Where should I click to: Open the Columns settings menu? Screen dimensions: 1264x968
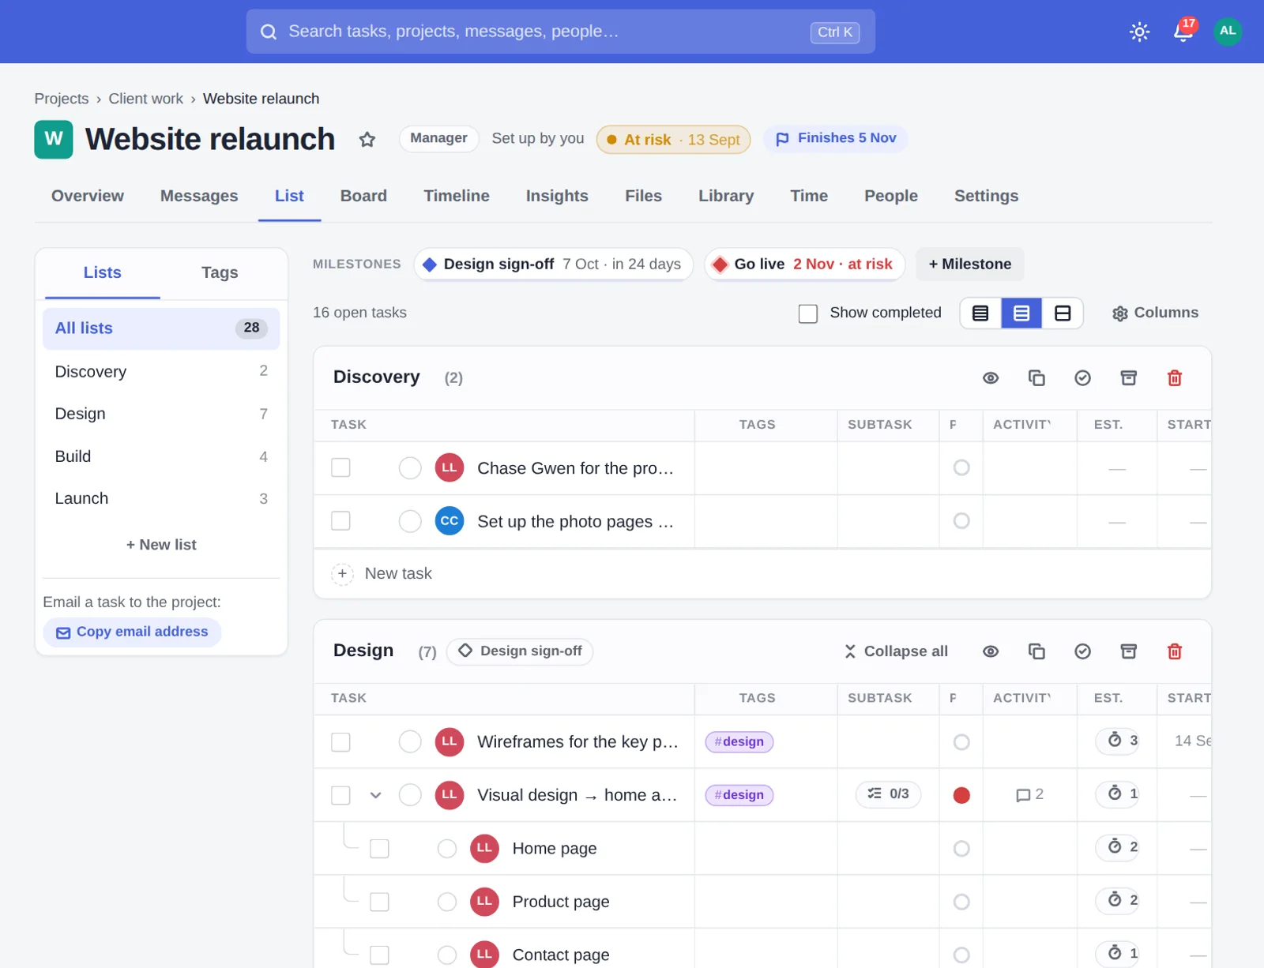click(x=1155, y=313)
